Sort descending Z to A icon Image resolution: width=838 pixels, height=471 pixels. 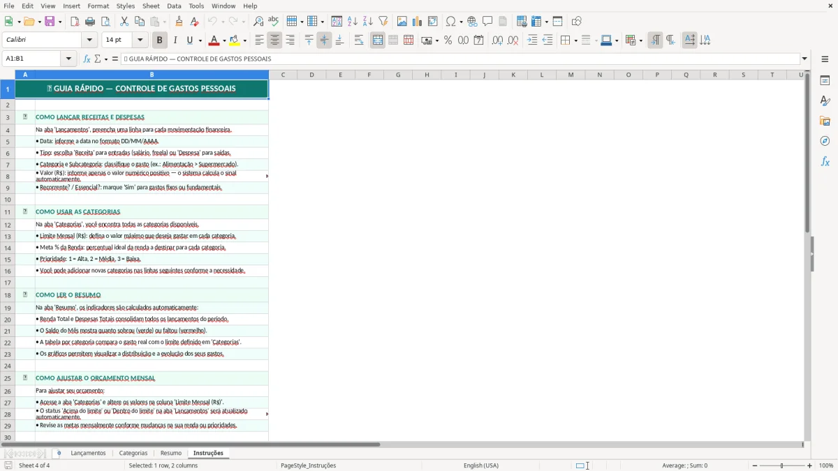(367, 22)
